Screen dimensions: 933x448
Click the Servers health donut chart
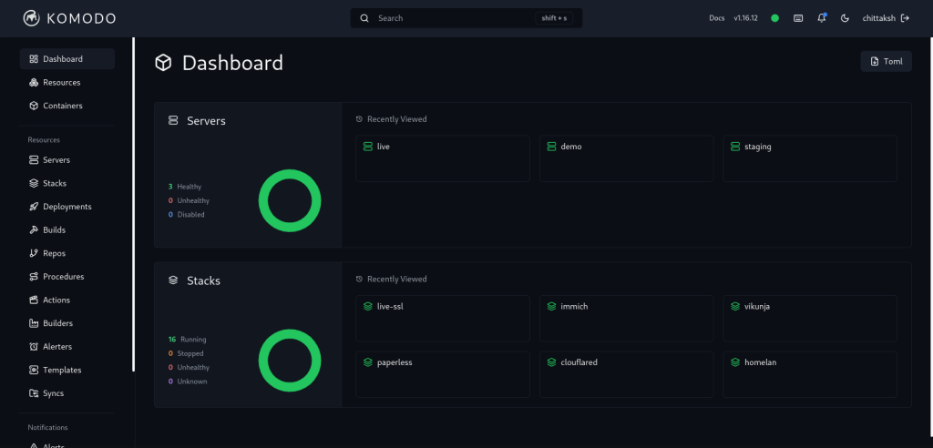(290, 200)
